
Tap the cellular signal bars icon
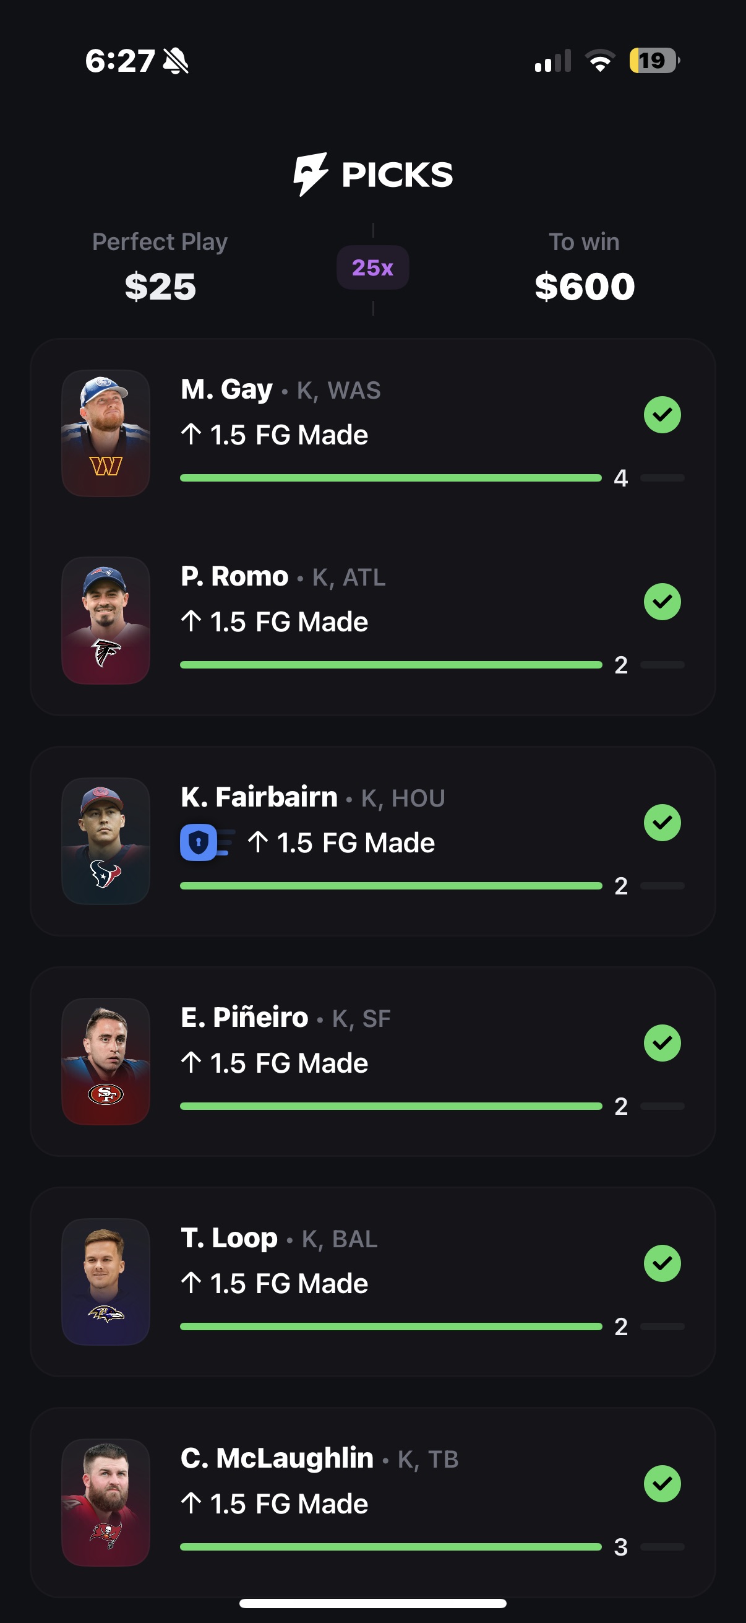(552, 61)
